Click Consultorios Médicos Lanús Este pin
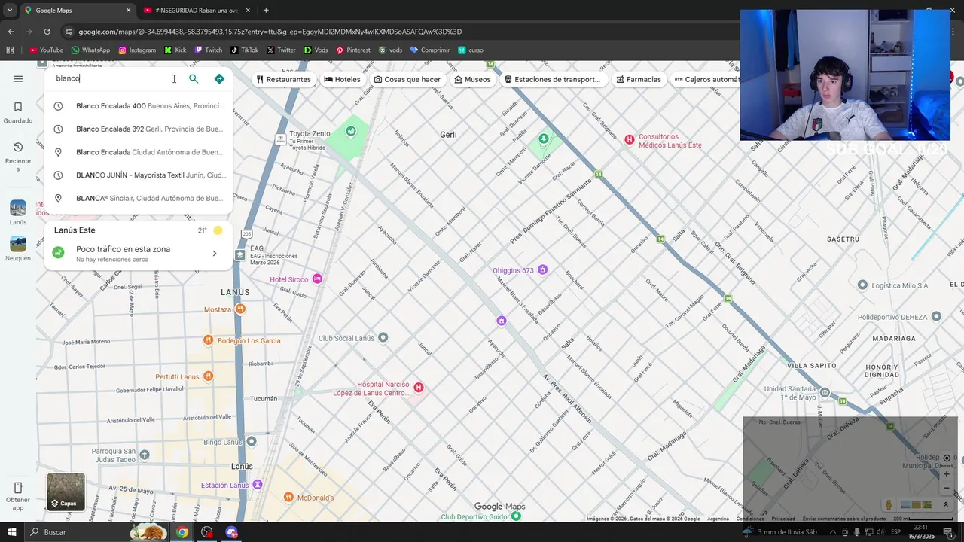The height and width of the screenshot is (542, 964). tap(630, 139)
